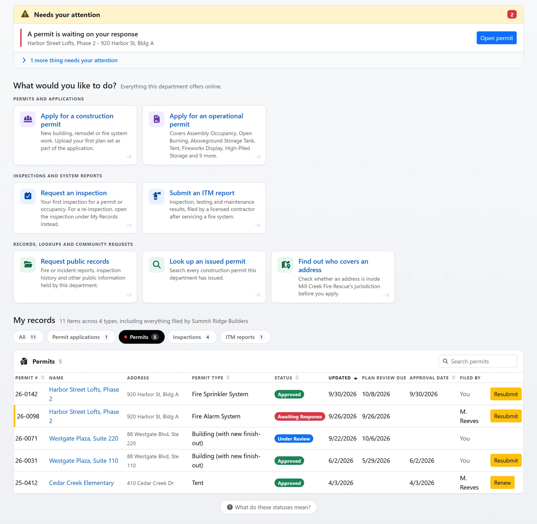Click the red attention count badge
Screen dimensions: 537x524
512,14
